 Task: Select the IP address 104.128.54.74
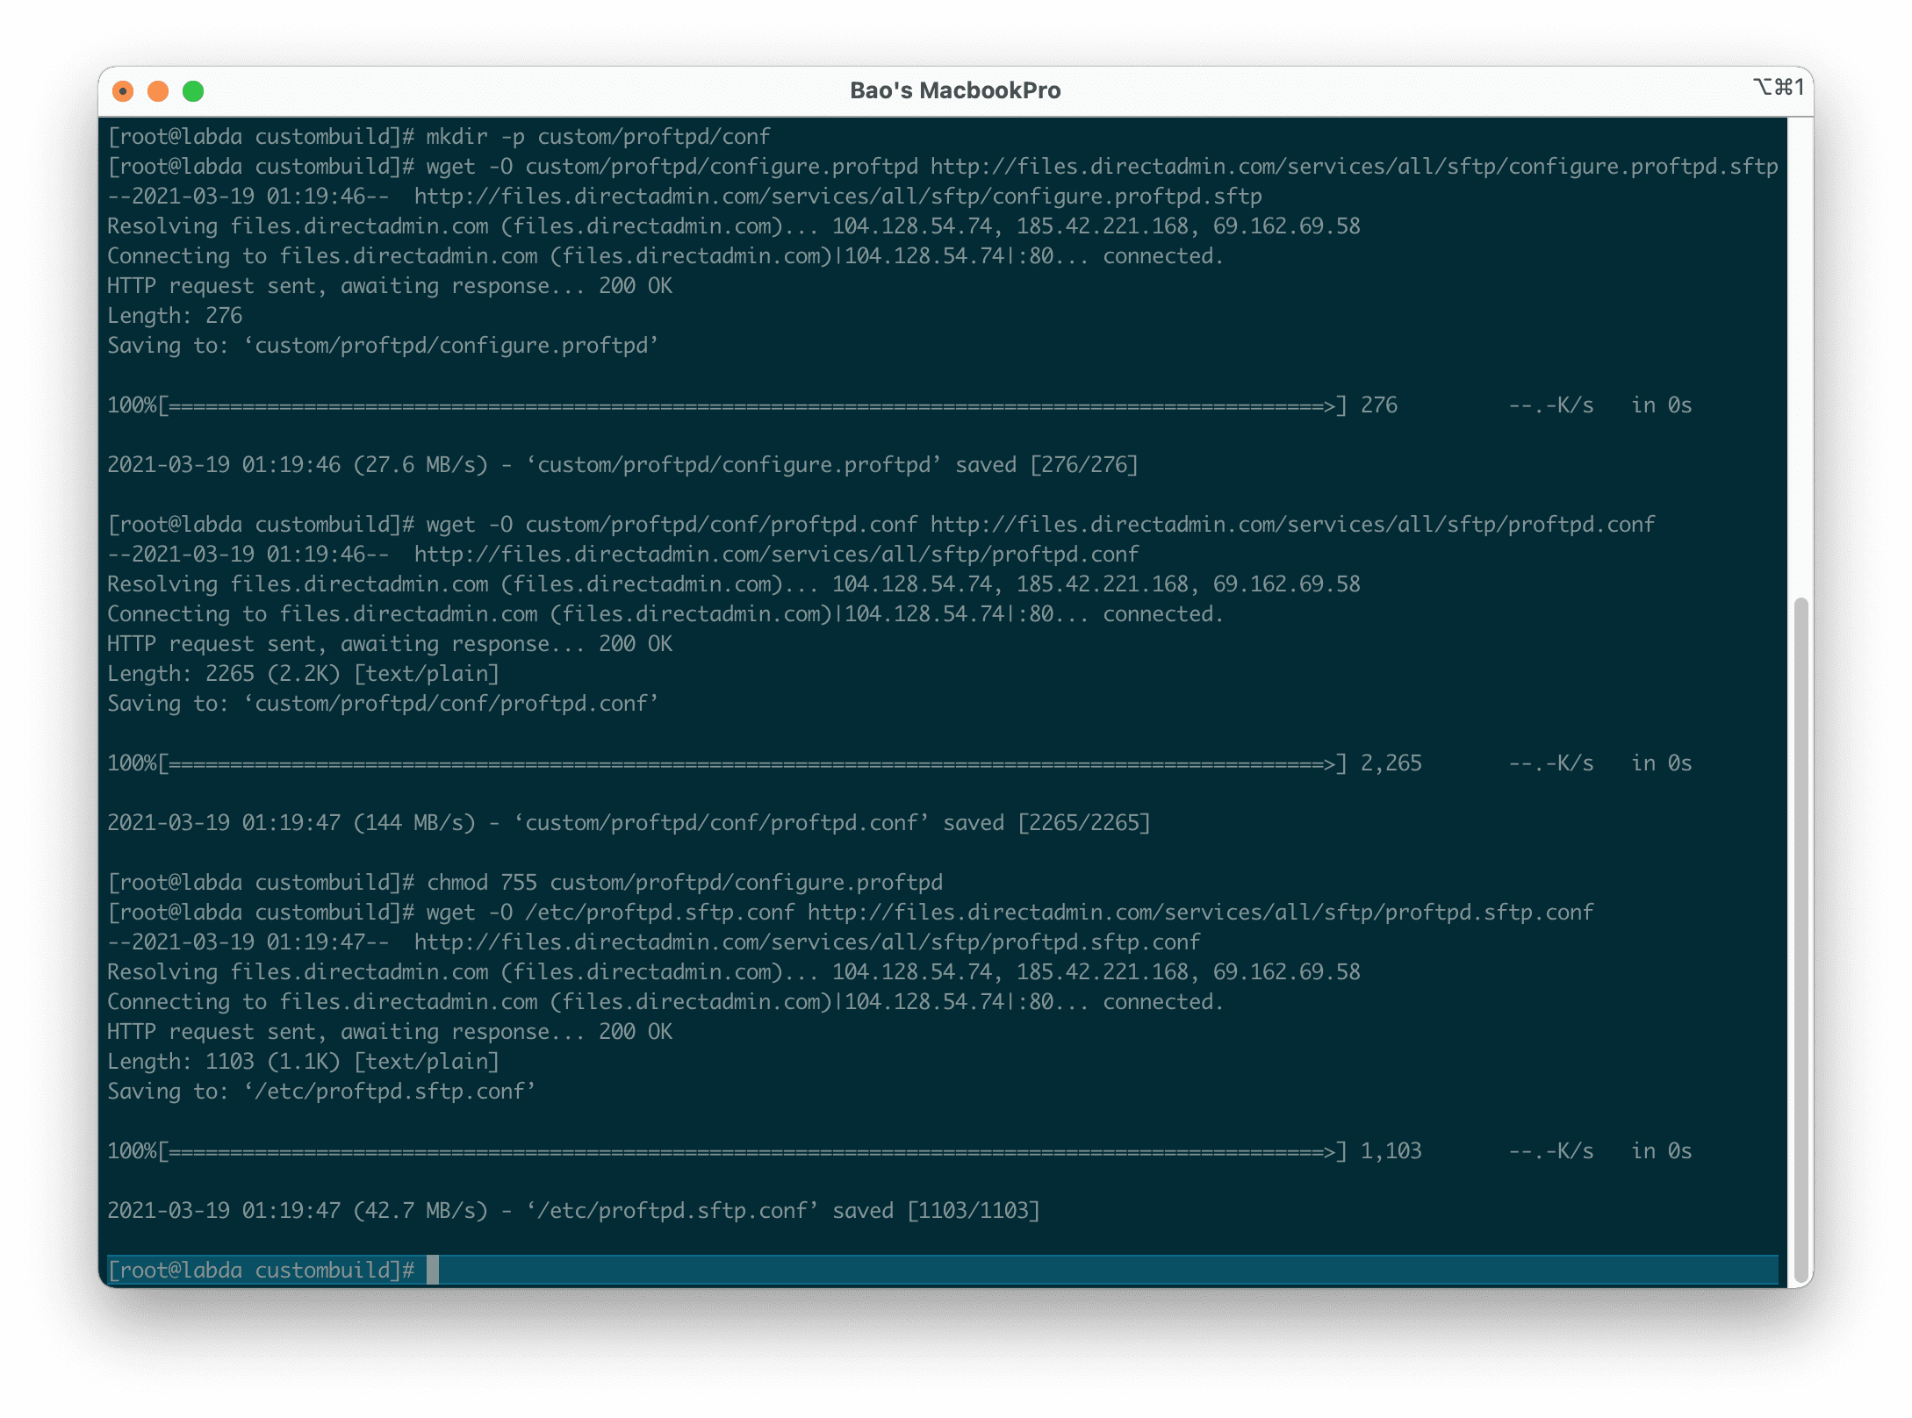click(913, 226)
